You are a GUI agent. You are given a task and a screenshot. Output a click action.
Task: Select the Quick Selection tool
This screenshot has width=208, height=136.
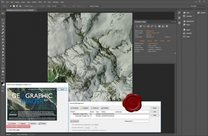pyautogui.click(x=3, y=23)
